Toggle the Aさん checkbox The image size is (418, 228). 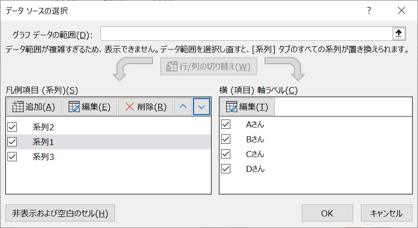226,124
